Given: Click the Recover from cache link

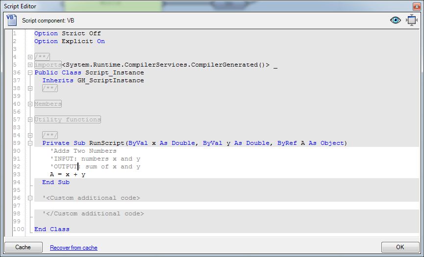Looking at the screenshot, I should [74, 248].
